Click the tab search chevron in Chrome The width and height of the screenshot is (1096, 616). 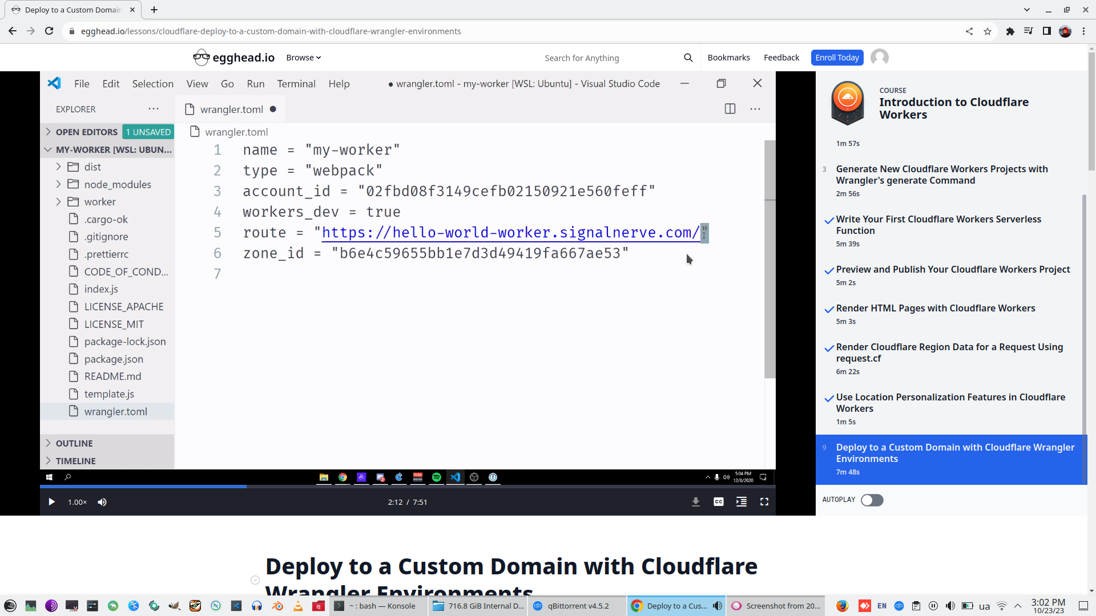click(1026, 10)
